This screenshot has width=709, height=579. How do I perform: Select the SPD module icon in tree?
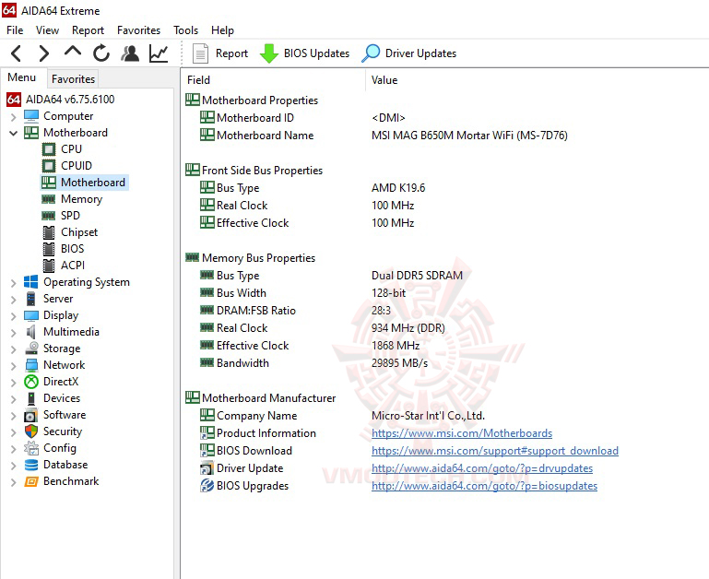pos(48,216)
